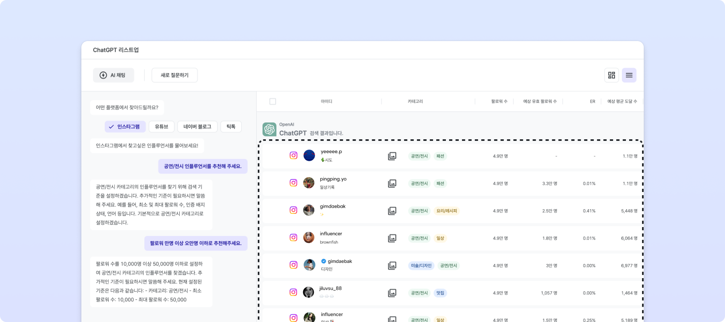725x322 pixels.
Task: Open pingping.yo profile avatar
Action: click(x=309, y=183)
